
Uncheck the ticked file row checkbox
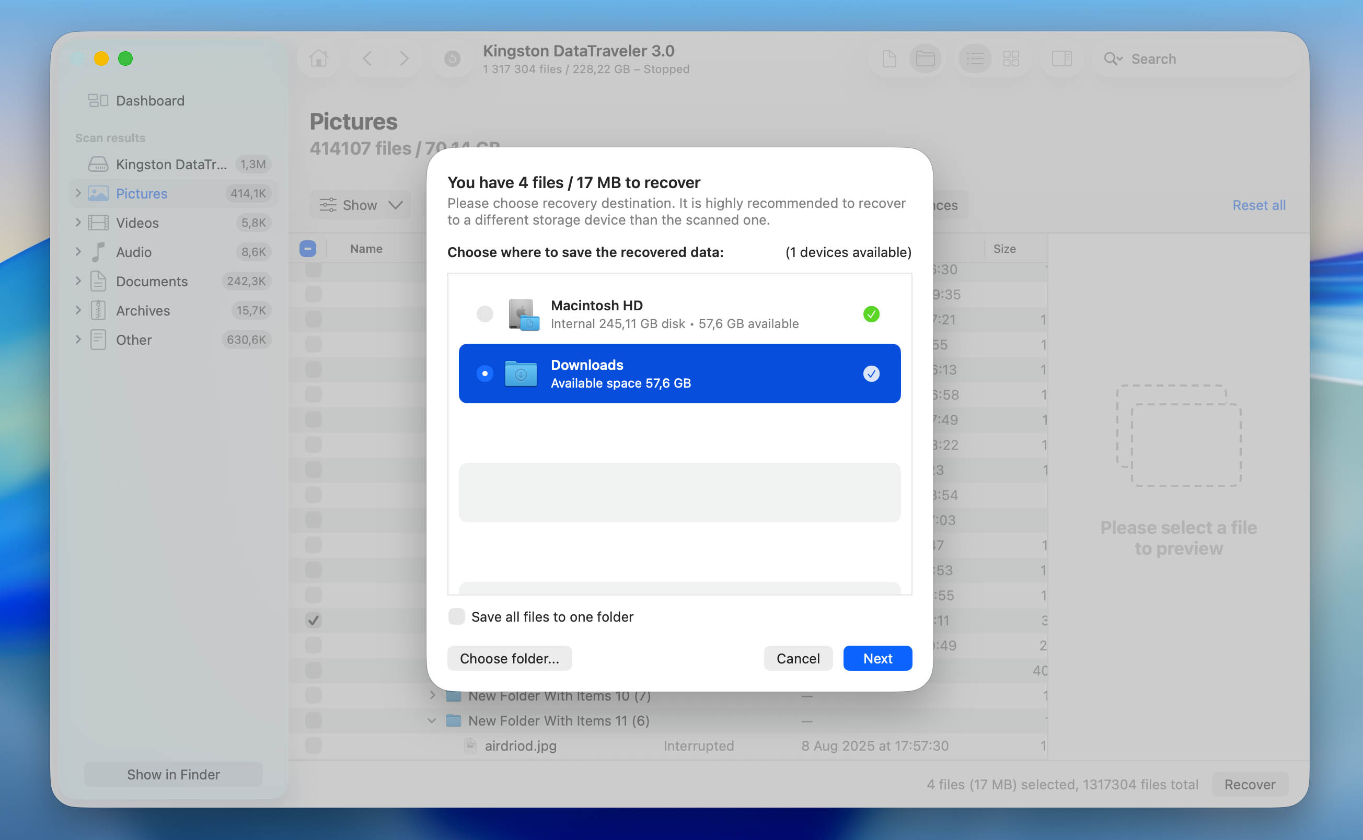[x=314, y=620]
